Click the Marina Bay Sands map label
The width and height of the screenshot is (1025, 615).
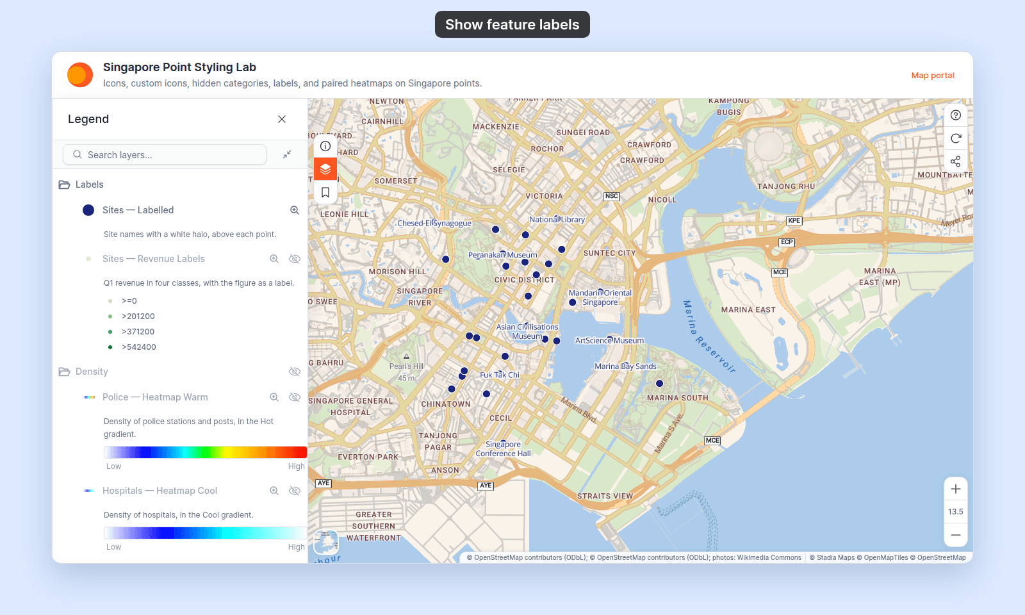pos(625,366)
